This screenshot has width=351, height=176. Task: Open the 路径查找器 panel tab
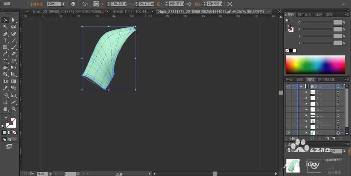point(326,80)
